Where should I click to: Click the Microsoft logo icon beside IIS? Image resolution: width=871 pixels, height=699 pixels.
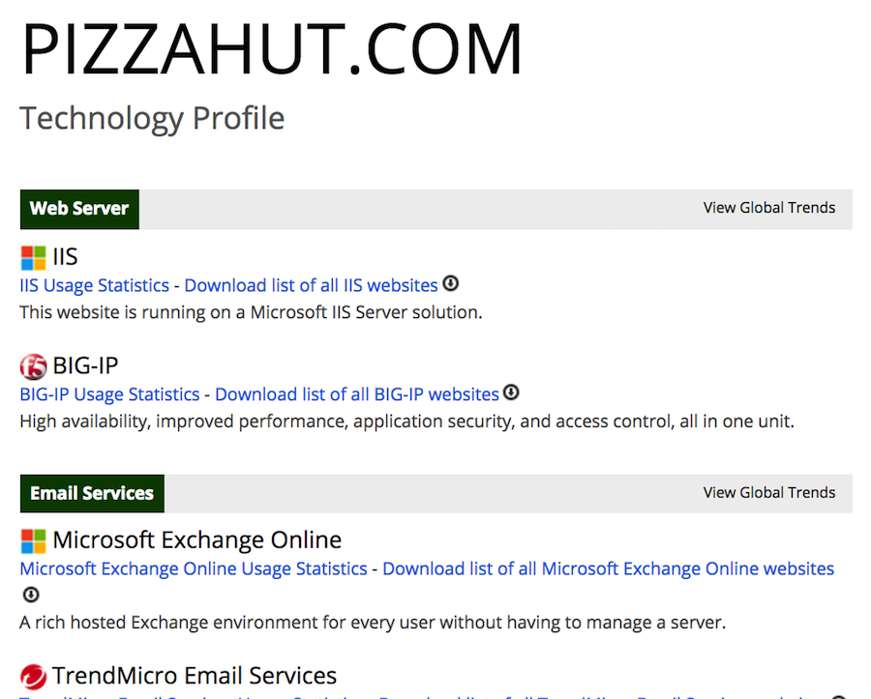pyautogui.click(x=33, y=258)
